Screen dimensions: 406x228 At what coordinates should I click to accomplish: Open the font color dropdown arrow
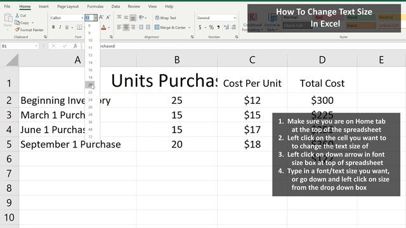[x=109, y=27]
